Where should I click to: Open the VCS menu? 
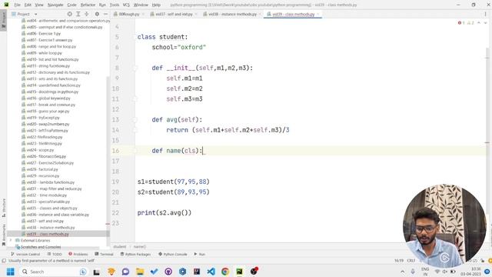126,5
